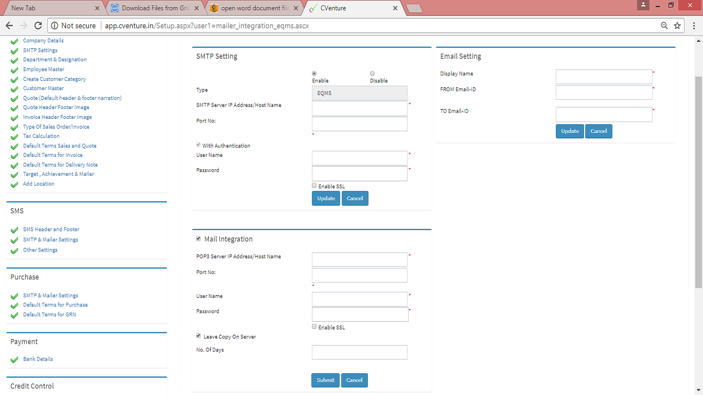
Task: Tick Enable SSL under SMTP Setting
Action: [314, 186]
